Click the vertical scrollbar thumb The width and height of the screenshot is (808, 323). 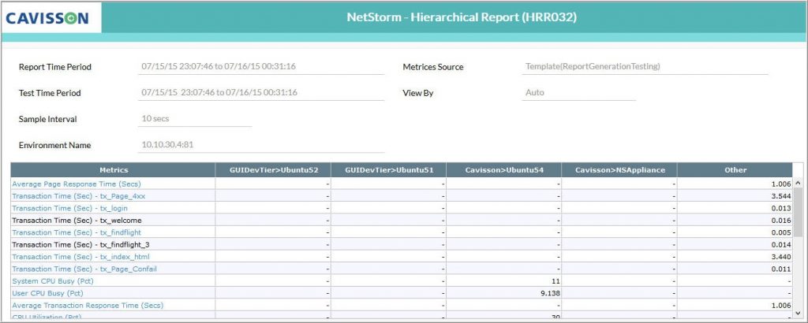799,212
